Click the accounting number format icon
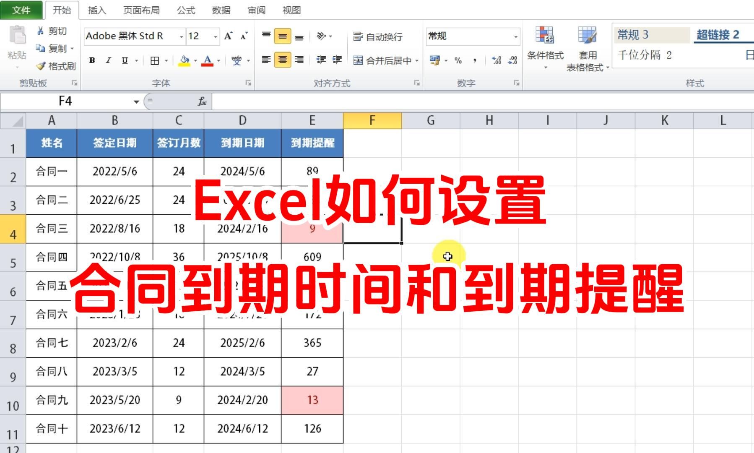 [435, 60]
